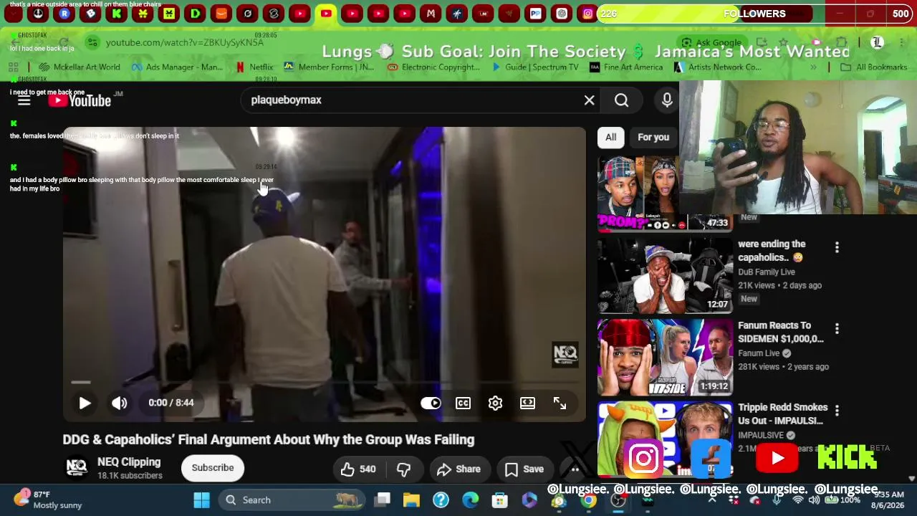Open the NEQ Clipping channel name link
The height and width of the screenshot is (516, 917).
point(129,462)
